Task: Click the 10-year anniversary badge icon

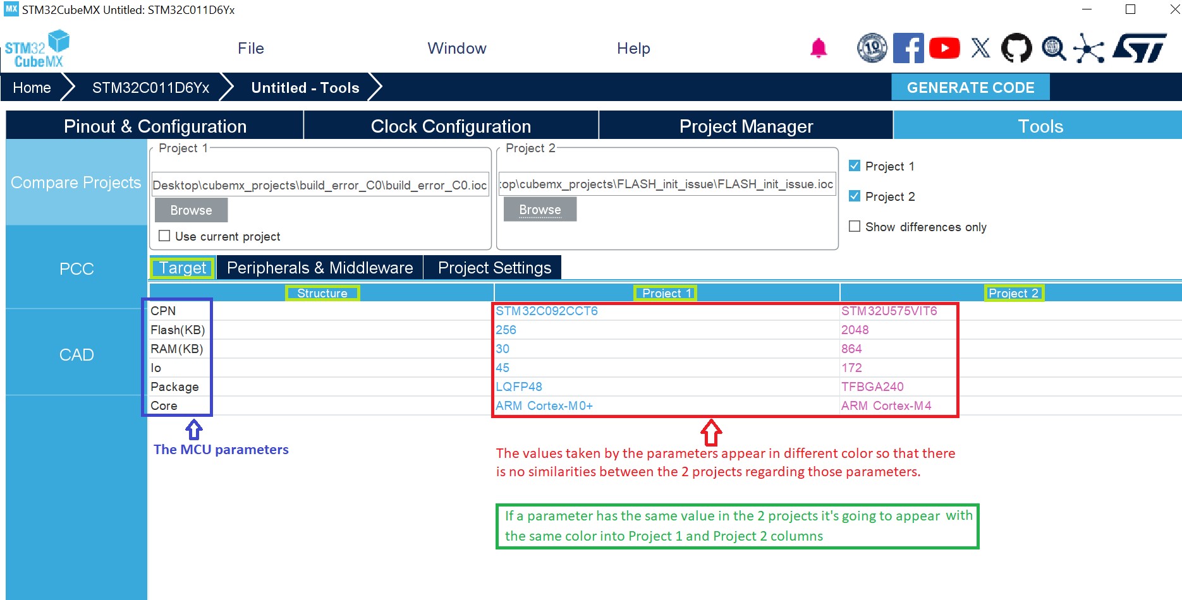Action: pyautogui.click(x=872, y=48)
